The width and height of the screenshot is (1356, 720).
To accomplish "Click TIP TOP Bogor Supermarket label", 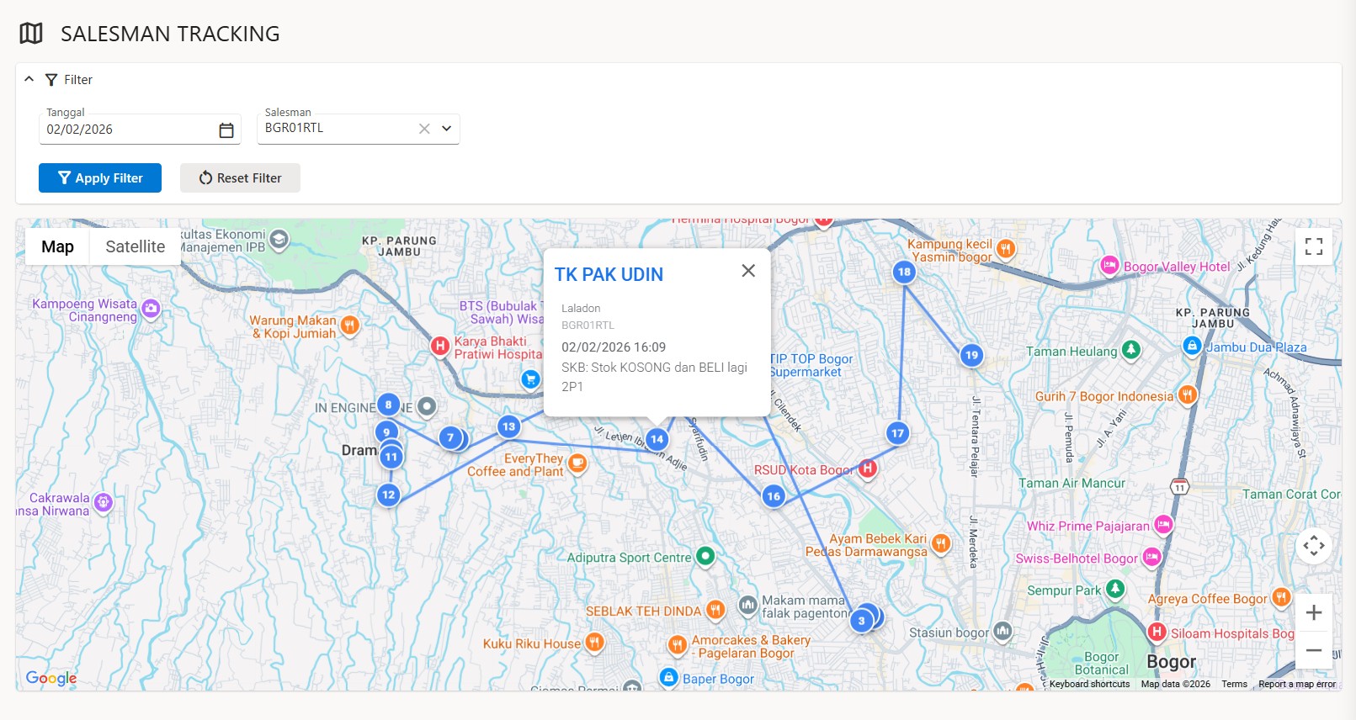I will pos(811,365).
